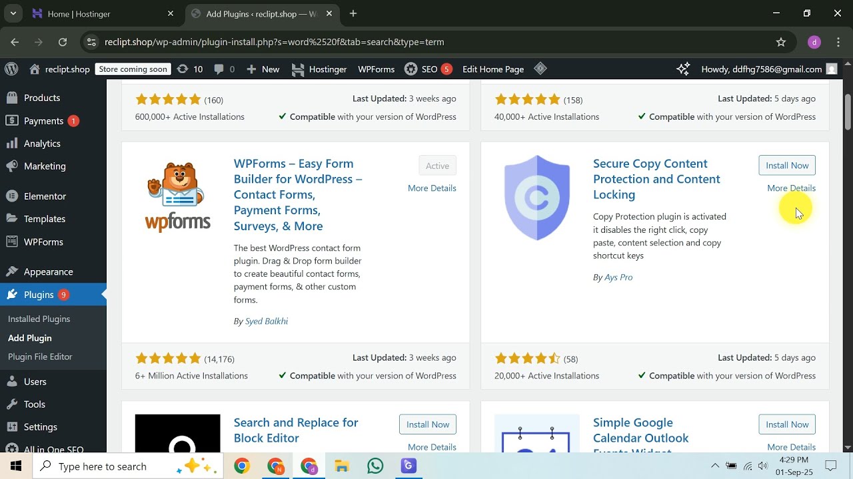Open Search and Replace for Block Editor title
This screenshot has width=853, height=479.
296,430
